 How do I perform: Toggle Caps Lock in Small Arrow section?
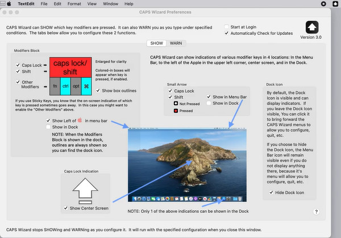pos(170,91)
